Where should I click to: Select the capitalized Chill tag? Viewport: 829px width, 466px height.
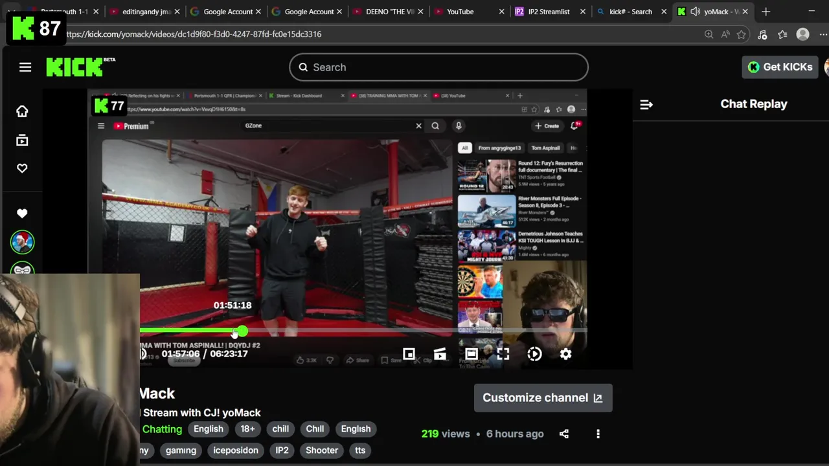(x=315, y=429)
